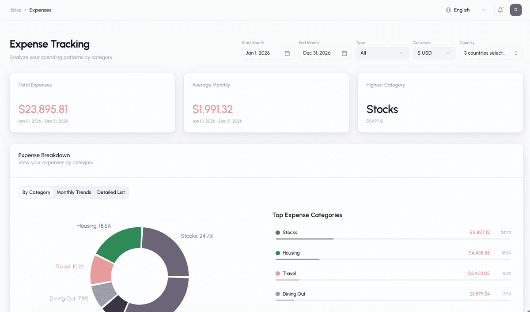Toggle the Housing category via its legend dot

pyautogui.click(x=278, y=253)
